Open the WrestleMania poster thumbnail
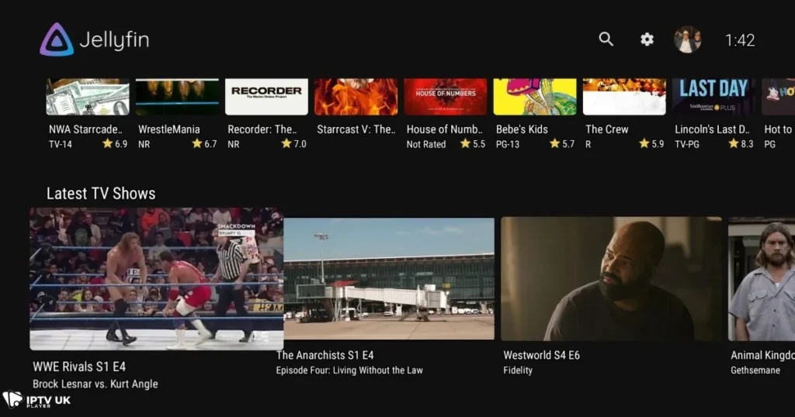The height and width of the screenshot is (417, 795). [x=177, y=97]
